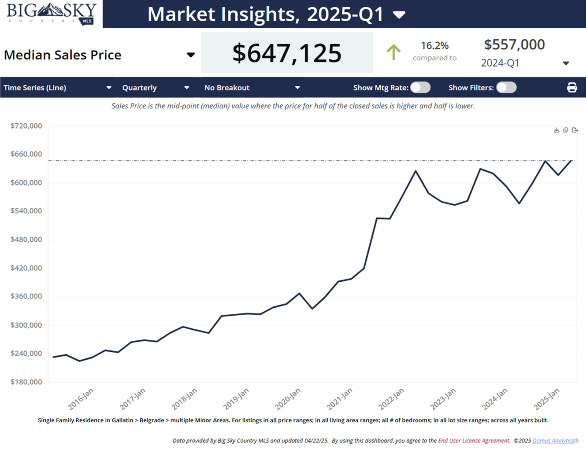Click the dashed reference line on the chart
586x449 pixels.
311,161
